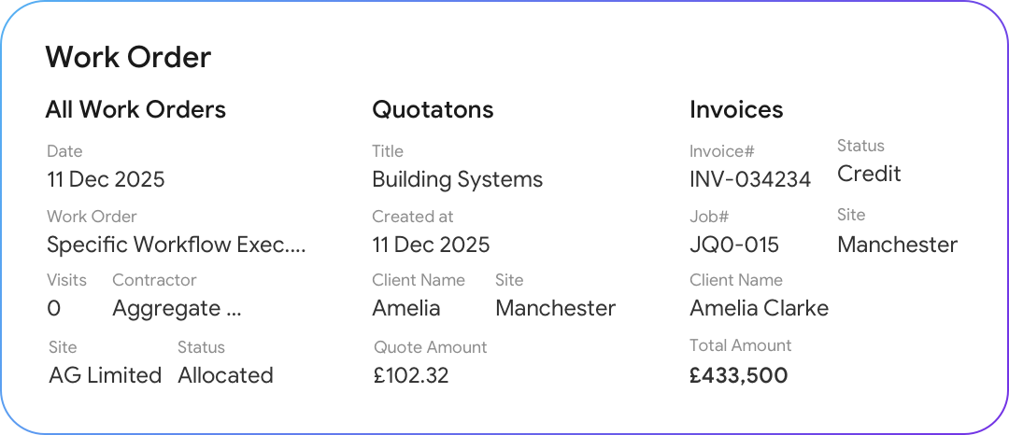Click the Work Order page title

(x=128, y=58)
